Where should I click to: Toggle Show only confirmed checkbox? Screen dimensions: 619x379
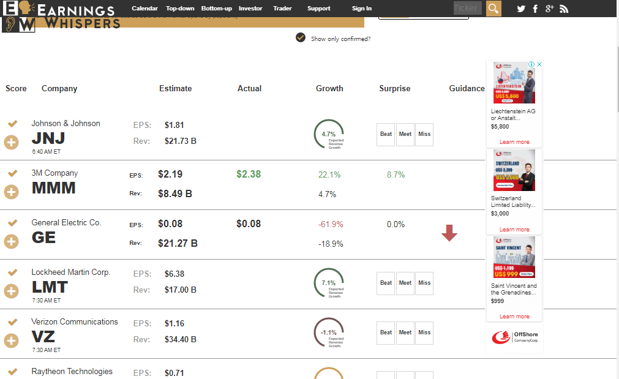pyautogui.click(x=301, y=37)
